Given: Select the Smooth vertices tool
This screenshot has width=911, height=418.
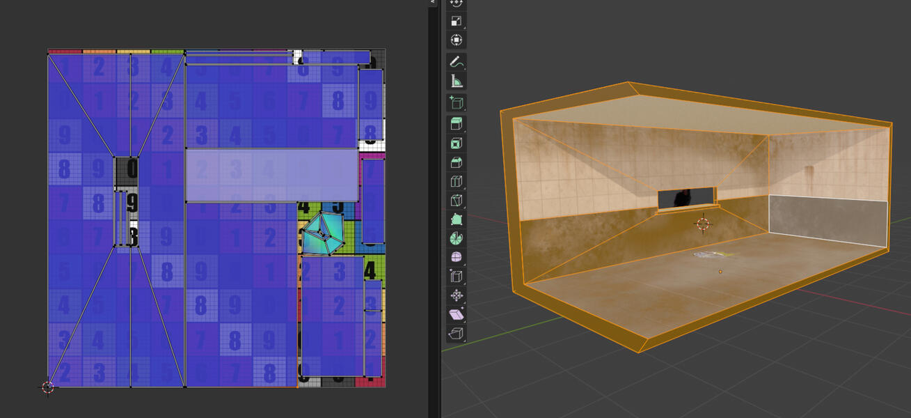Looking at the screenshot, I should (x=456, y=257).
